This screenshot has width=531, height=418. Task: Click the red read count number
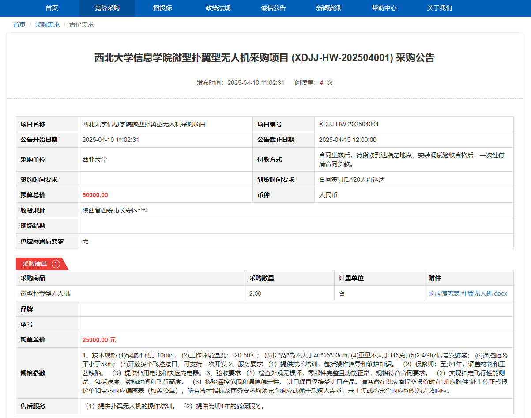[321, 83]
